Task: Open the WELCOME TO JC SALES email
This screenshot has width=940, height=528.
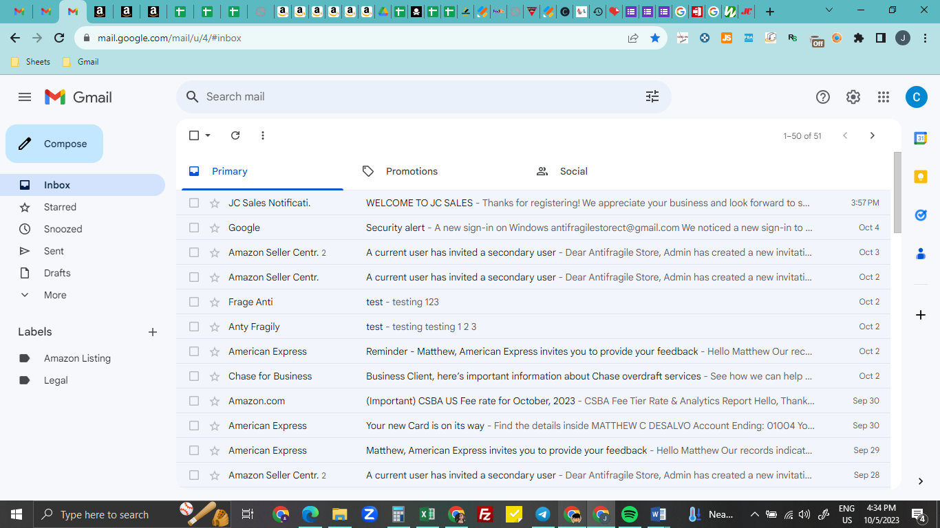Action: tap(533, 203)
